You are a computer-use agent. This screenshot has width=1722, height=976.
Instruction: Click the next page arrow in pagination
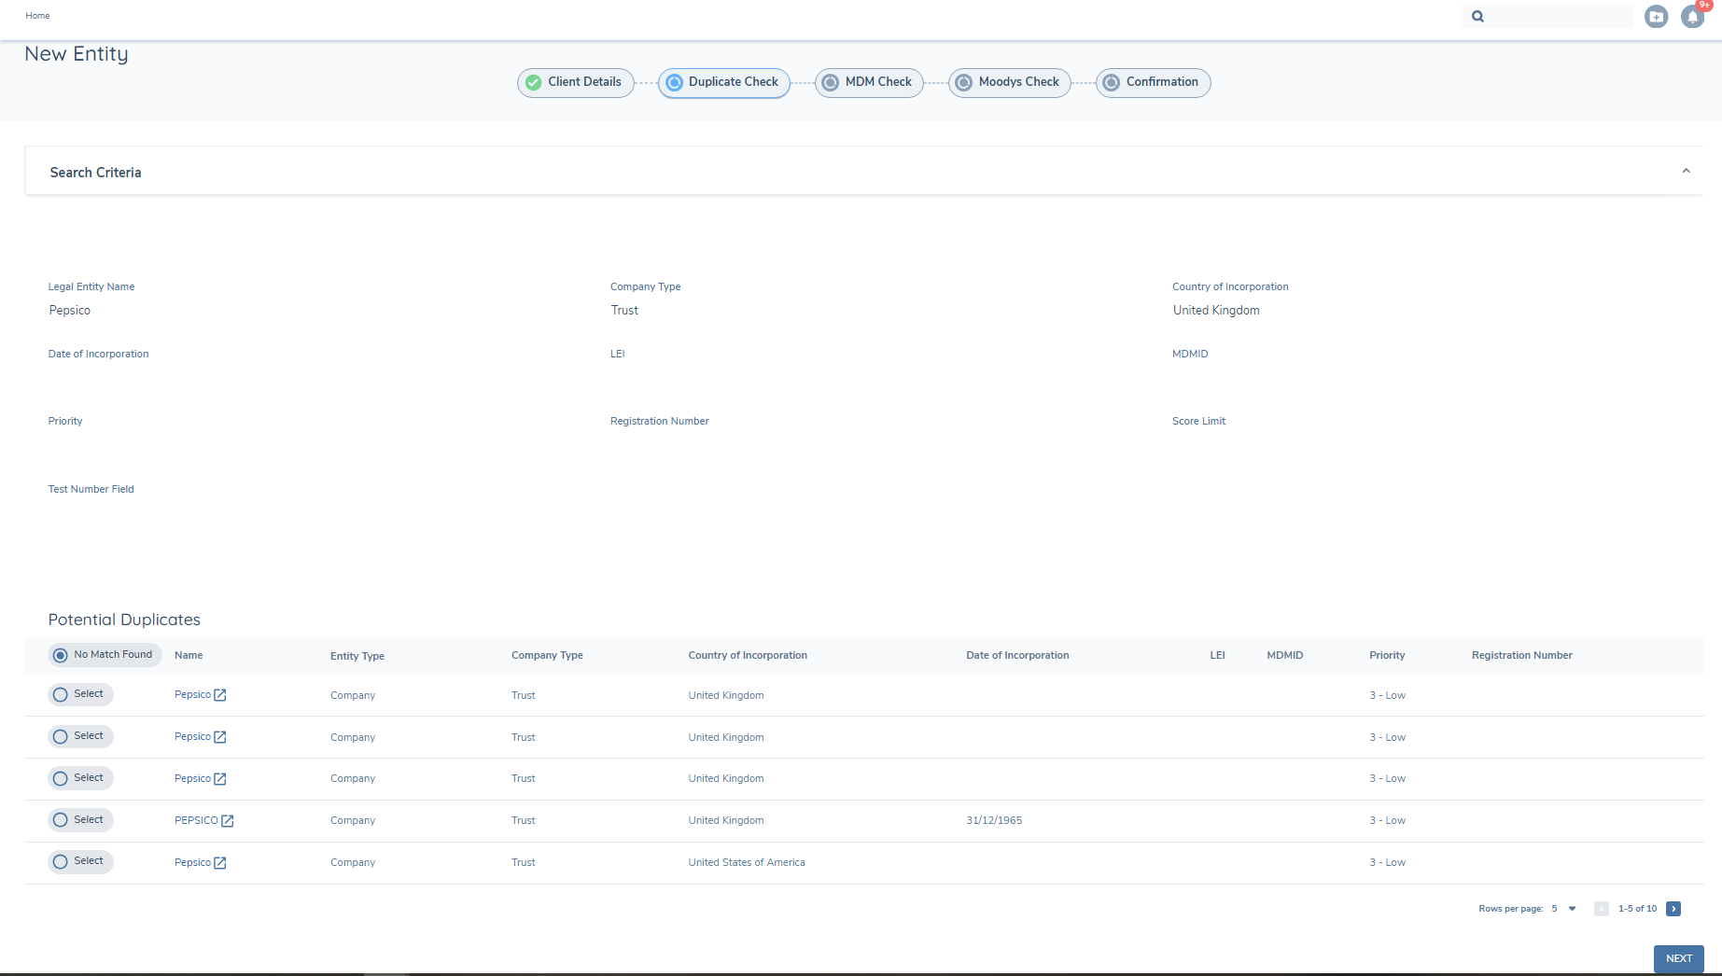coord(1673,908)
